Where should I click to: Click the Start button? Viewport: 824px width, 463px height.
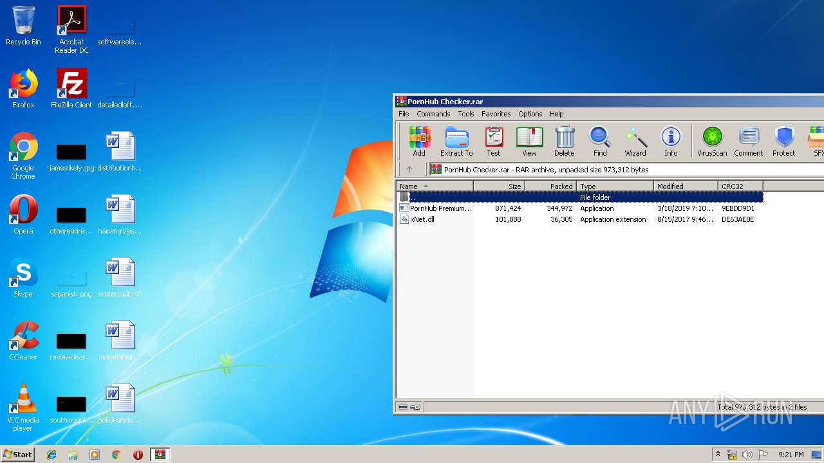click(17, 455)
